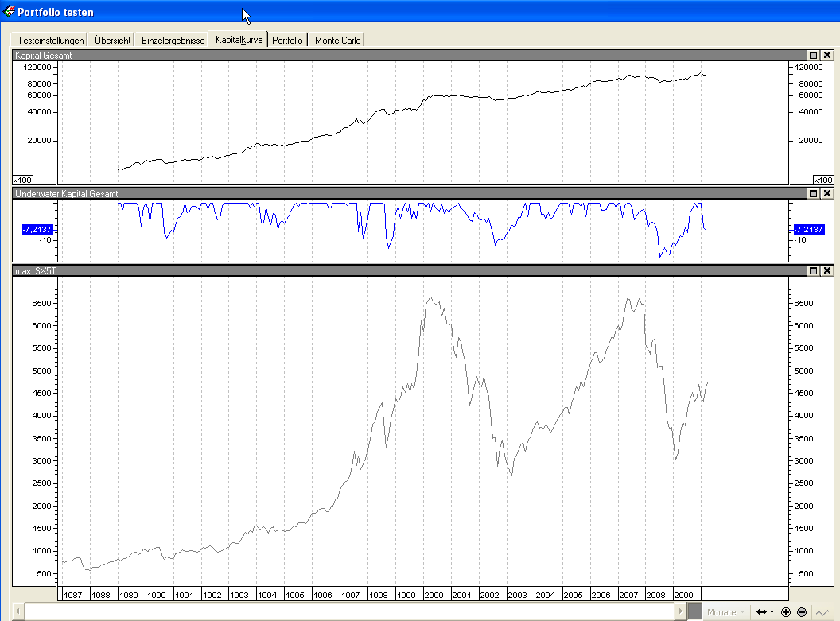Maximize the Kapital Gesamt chart panel
Viewport: 840px width, 621px height.
click(813, 55)
